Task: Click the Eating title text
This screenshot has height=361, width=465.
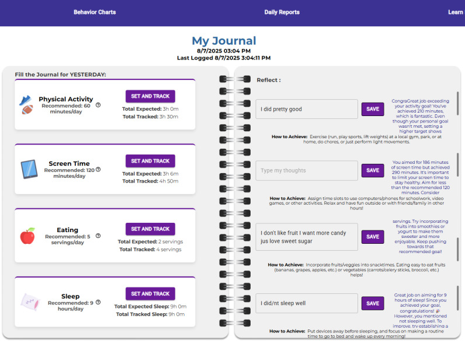Action: 68,230
